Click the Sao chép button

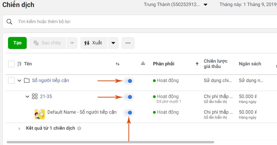[x=48, y=43]
